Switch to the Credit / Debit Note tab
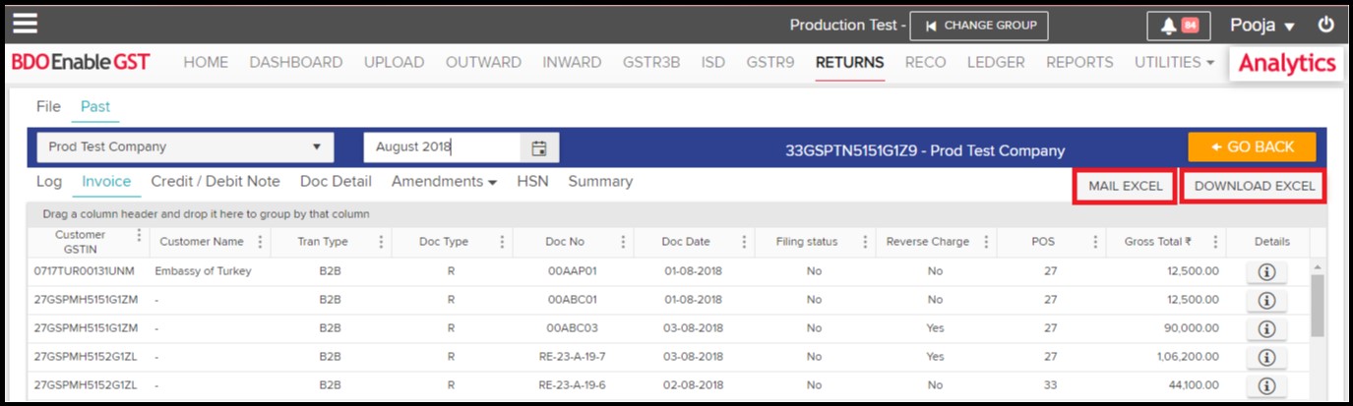The image size is (1353, 406). click(x=215, y=182)
